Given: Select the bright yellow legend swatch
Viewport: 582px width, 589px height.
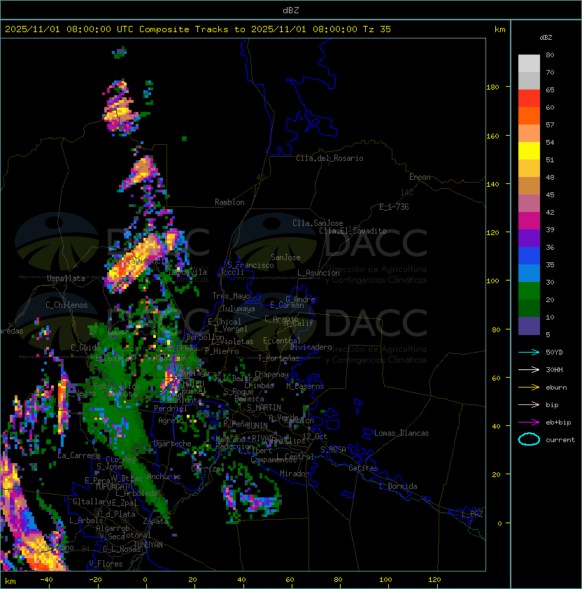Looking at the screenshot, I should 529,150.
